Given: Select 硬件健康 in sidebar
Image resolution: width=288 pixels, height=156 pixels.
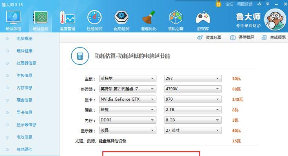Looking at the screenshot, I should click(24, 51).
